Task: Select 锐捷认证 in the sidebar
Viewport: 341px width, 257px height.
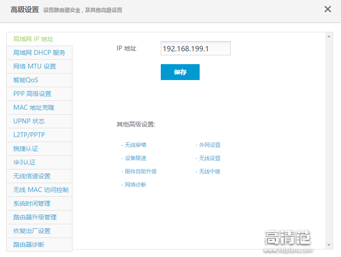Action: click(39, 149)
